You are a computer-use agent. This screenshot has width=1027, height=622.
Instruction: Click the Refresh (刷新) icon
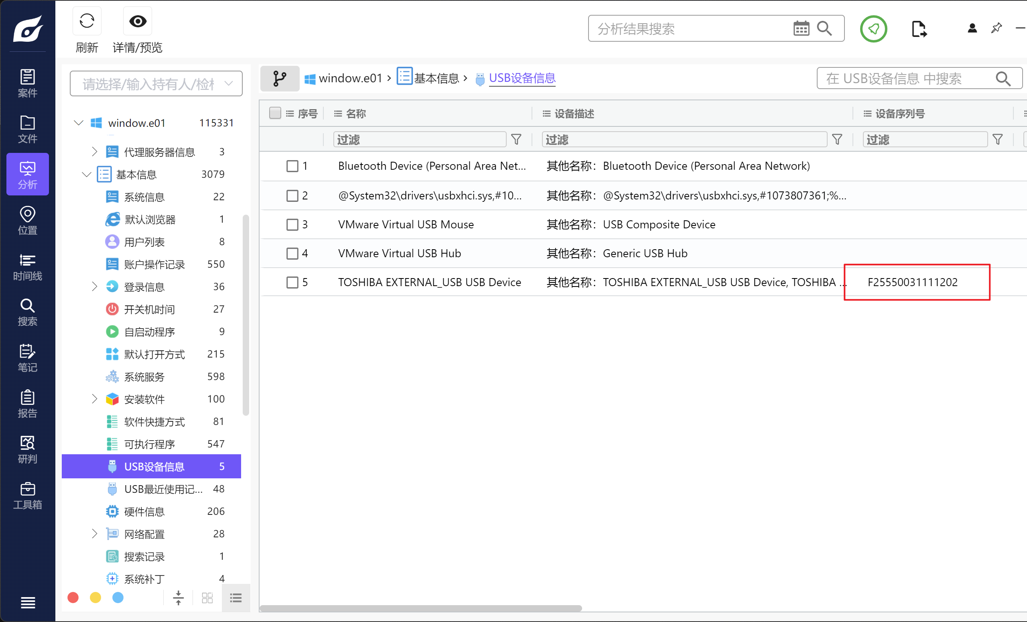(87, 21)
